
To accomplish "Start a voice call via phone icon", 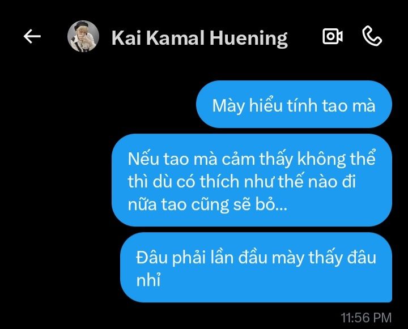I will [372, 36].
